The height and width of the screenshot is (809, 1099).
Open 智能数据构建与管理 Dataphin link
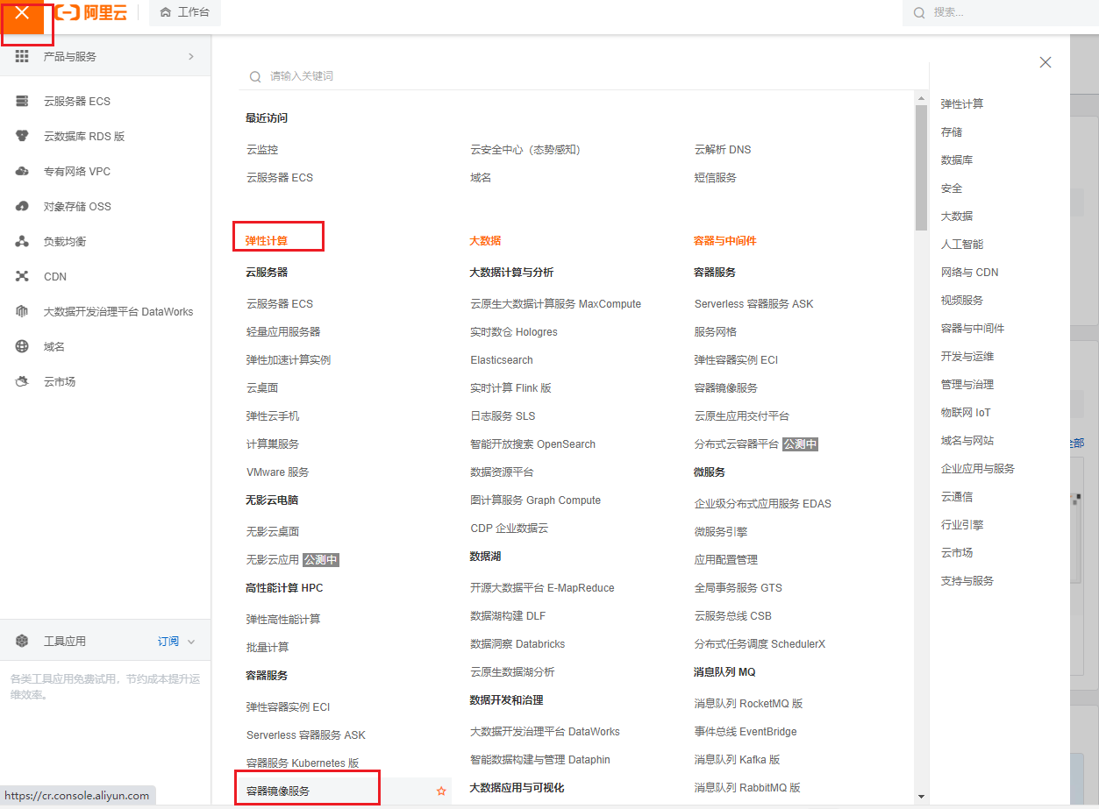540,759
